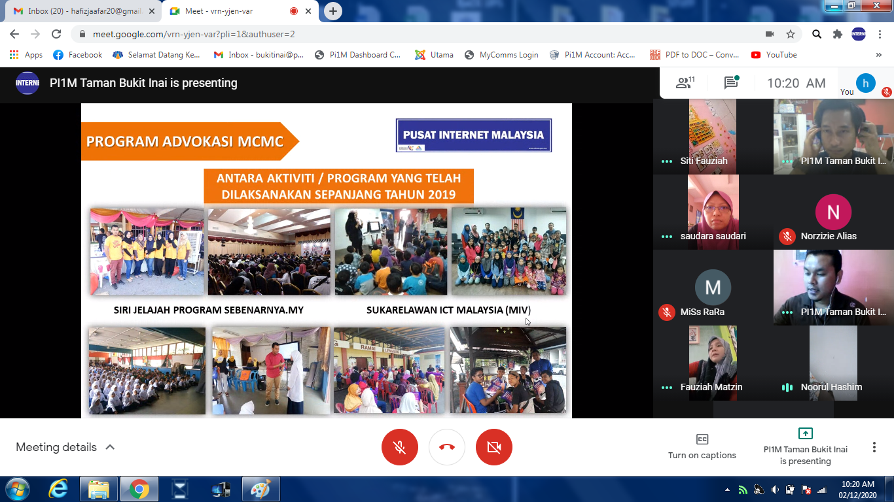
Task: Bookmark this page with star icon
Action: (x=791, y=34)
